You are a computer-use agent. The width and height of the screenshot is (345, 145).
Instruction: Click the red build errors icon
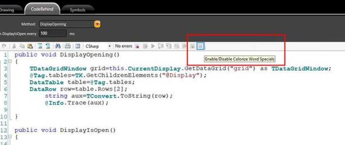click(137, 46)
